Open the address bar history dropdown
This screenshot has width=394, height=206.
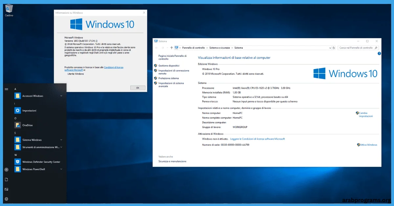click(x=330, y=48)
